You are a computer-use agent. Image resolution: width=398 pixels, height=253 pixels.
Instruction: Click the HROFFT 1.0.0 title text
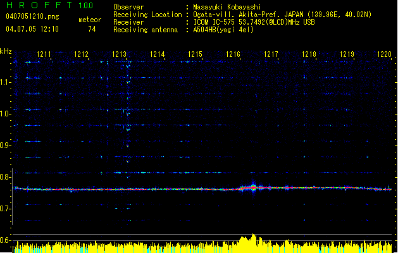coord(49,5)
